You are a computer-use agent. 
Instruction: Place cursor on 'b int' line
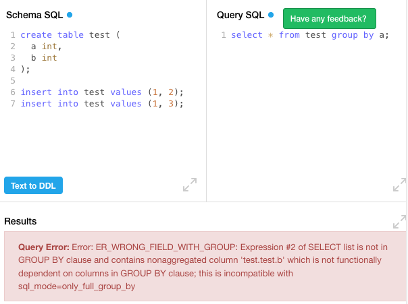44,58
